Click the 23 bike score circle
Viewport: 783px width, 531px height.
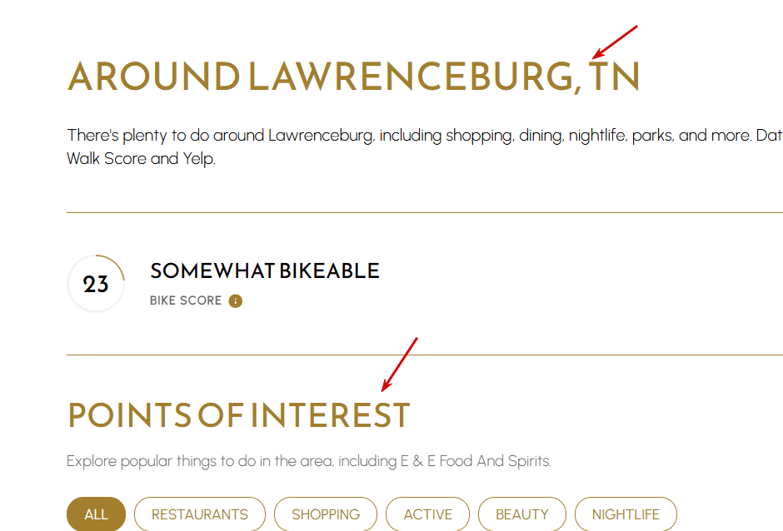pyautogui.click(x=96, y=284)
